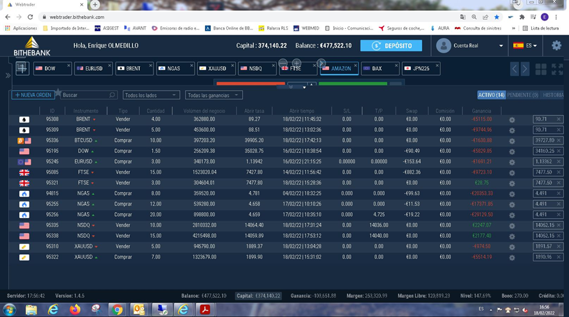569x317 pixels.
Task: Click the favorites star next to search
Action: (x=58, y=93)
